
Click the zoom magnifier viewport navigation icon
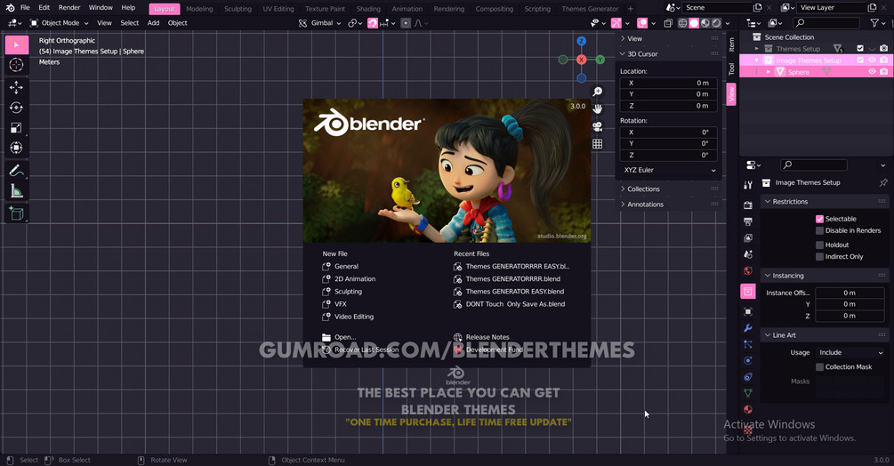tap(598, 92)
